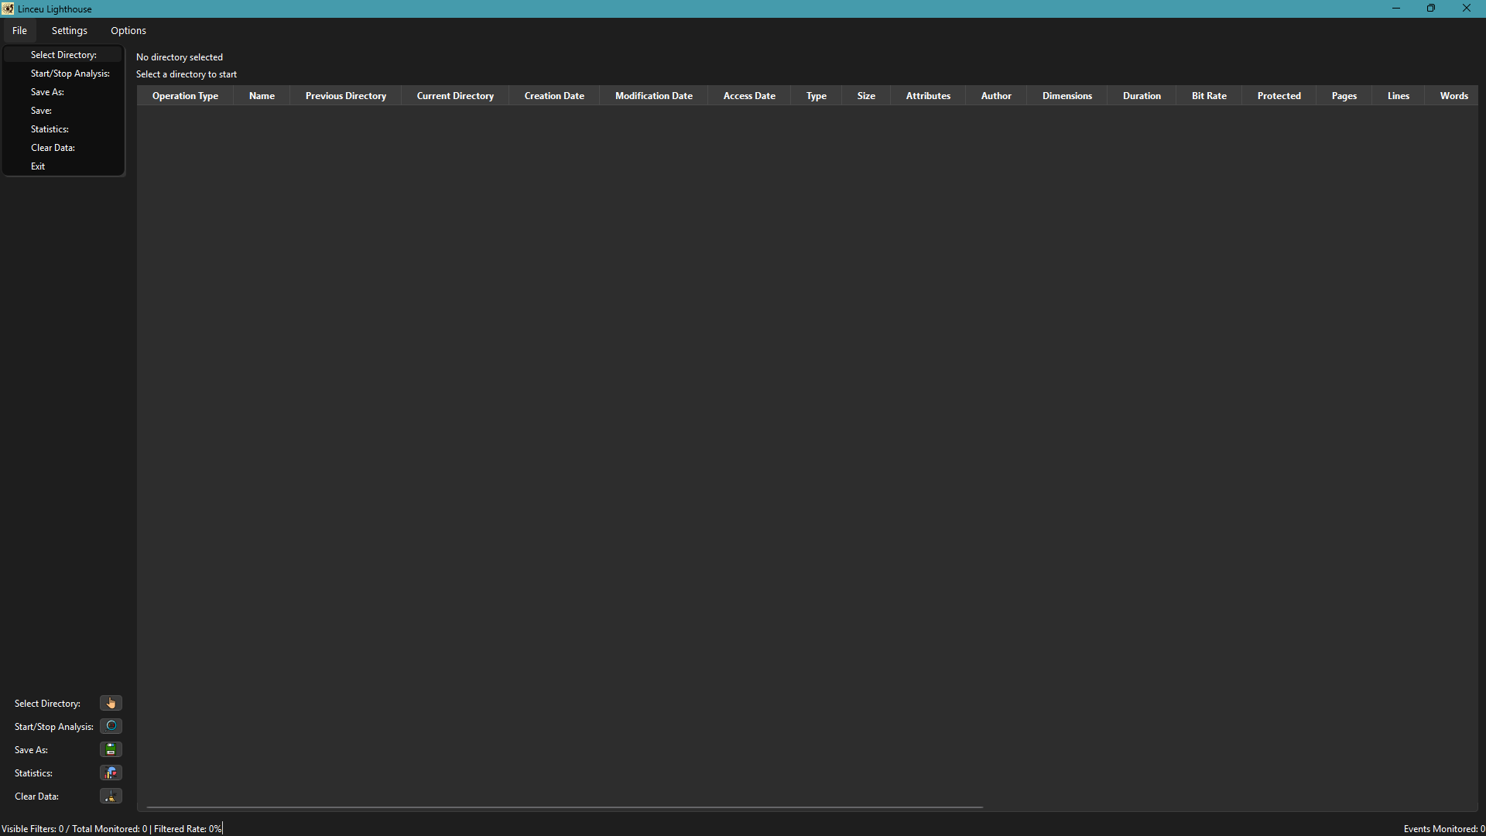Screen dimensions: 1486x836
Task: Restore the window using the restore button
Action: tap(1430, 9)
